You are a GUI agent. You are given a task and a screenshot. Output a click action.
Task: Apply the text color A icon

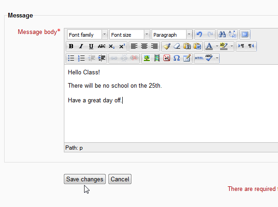point(209,46)
